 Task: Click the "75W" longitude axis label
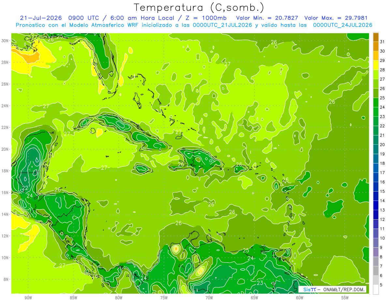[x=164, y=298]
